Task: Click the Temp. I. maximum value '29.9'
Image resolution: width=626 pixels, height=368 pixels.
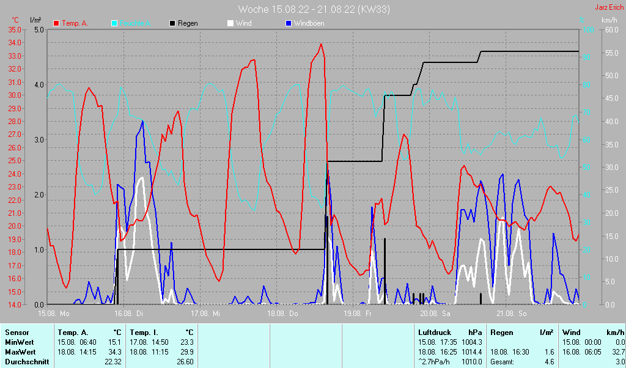Action: pos(186,353)
